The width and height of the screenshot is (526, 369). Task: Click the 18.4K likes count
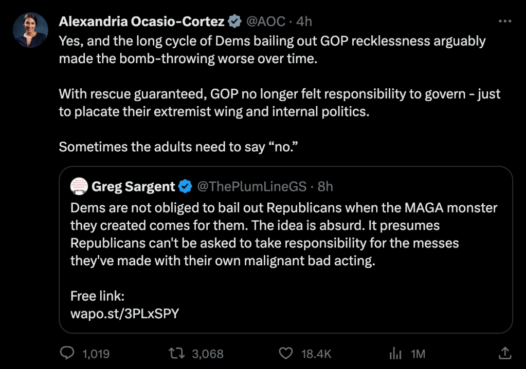(316, 354)
